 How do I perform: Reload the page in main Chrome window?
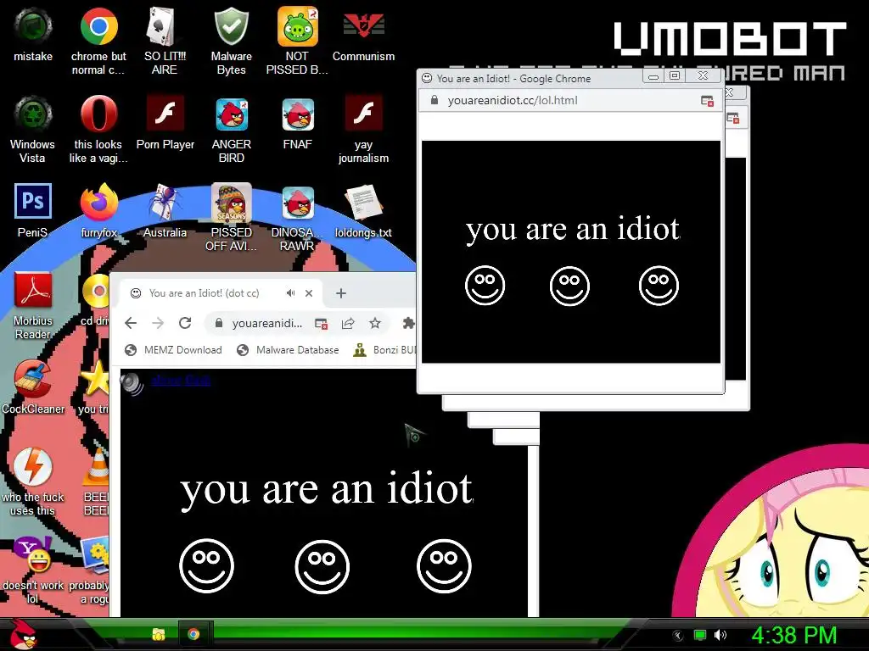[x=185, y=323]
